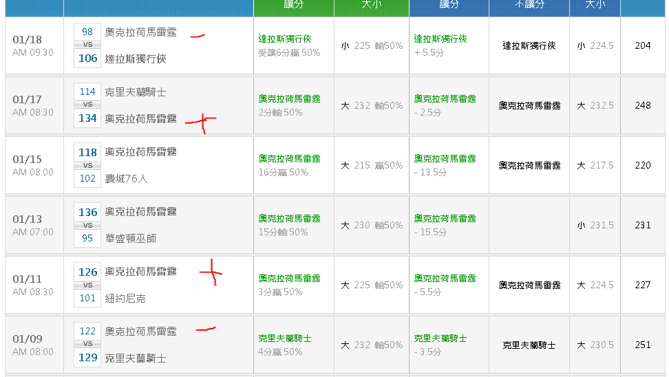Select team name 紐約尼克
Viewport: 669px width, 377px height.
125,298
